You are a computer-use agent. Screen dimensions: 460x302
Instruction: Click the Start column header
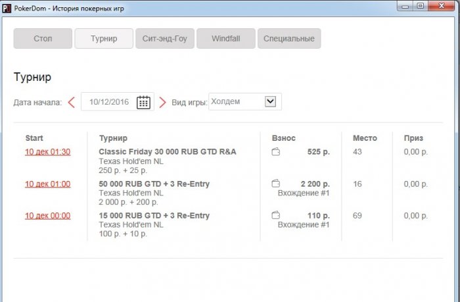[34, 138]
